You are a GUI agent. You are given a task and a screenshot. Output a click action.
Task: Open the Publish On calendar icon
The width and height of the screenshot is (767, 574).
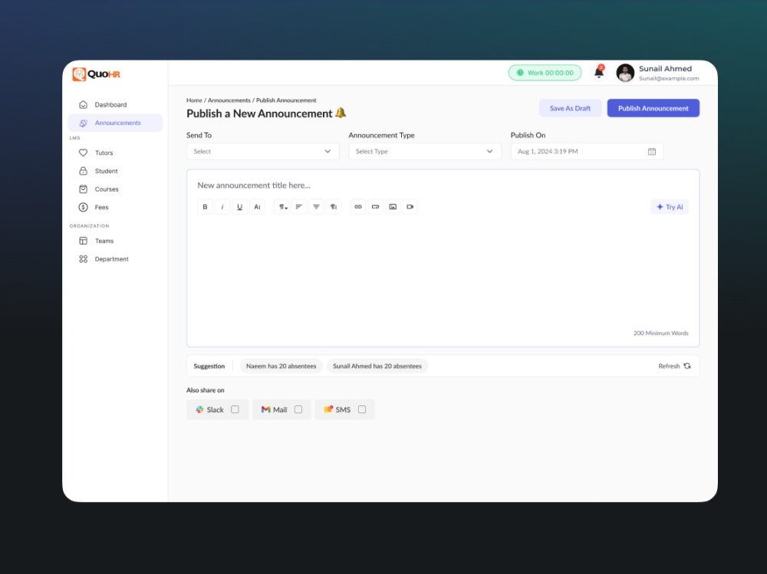[651, 152]
